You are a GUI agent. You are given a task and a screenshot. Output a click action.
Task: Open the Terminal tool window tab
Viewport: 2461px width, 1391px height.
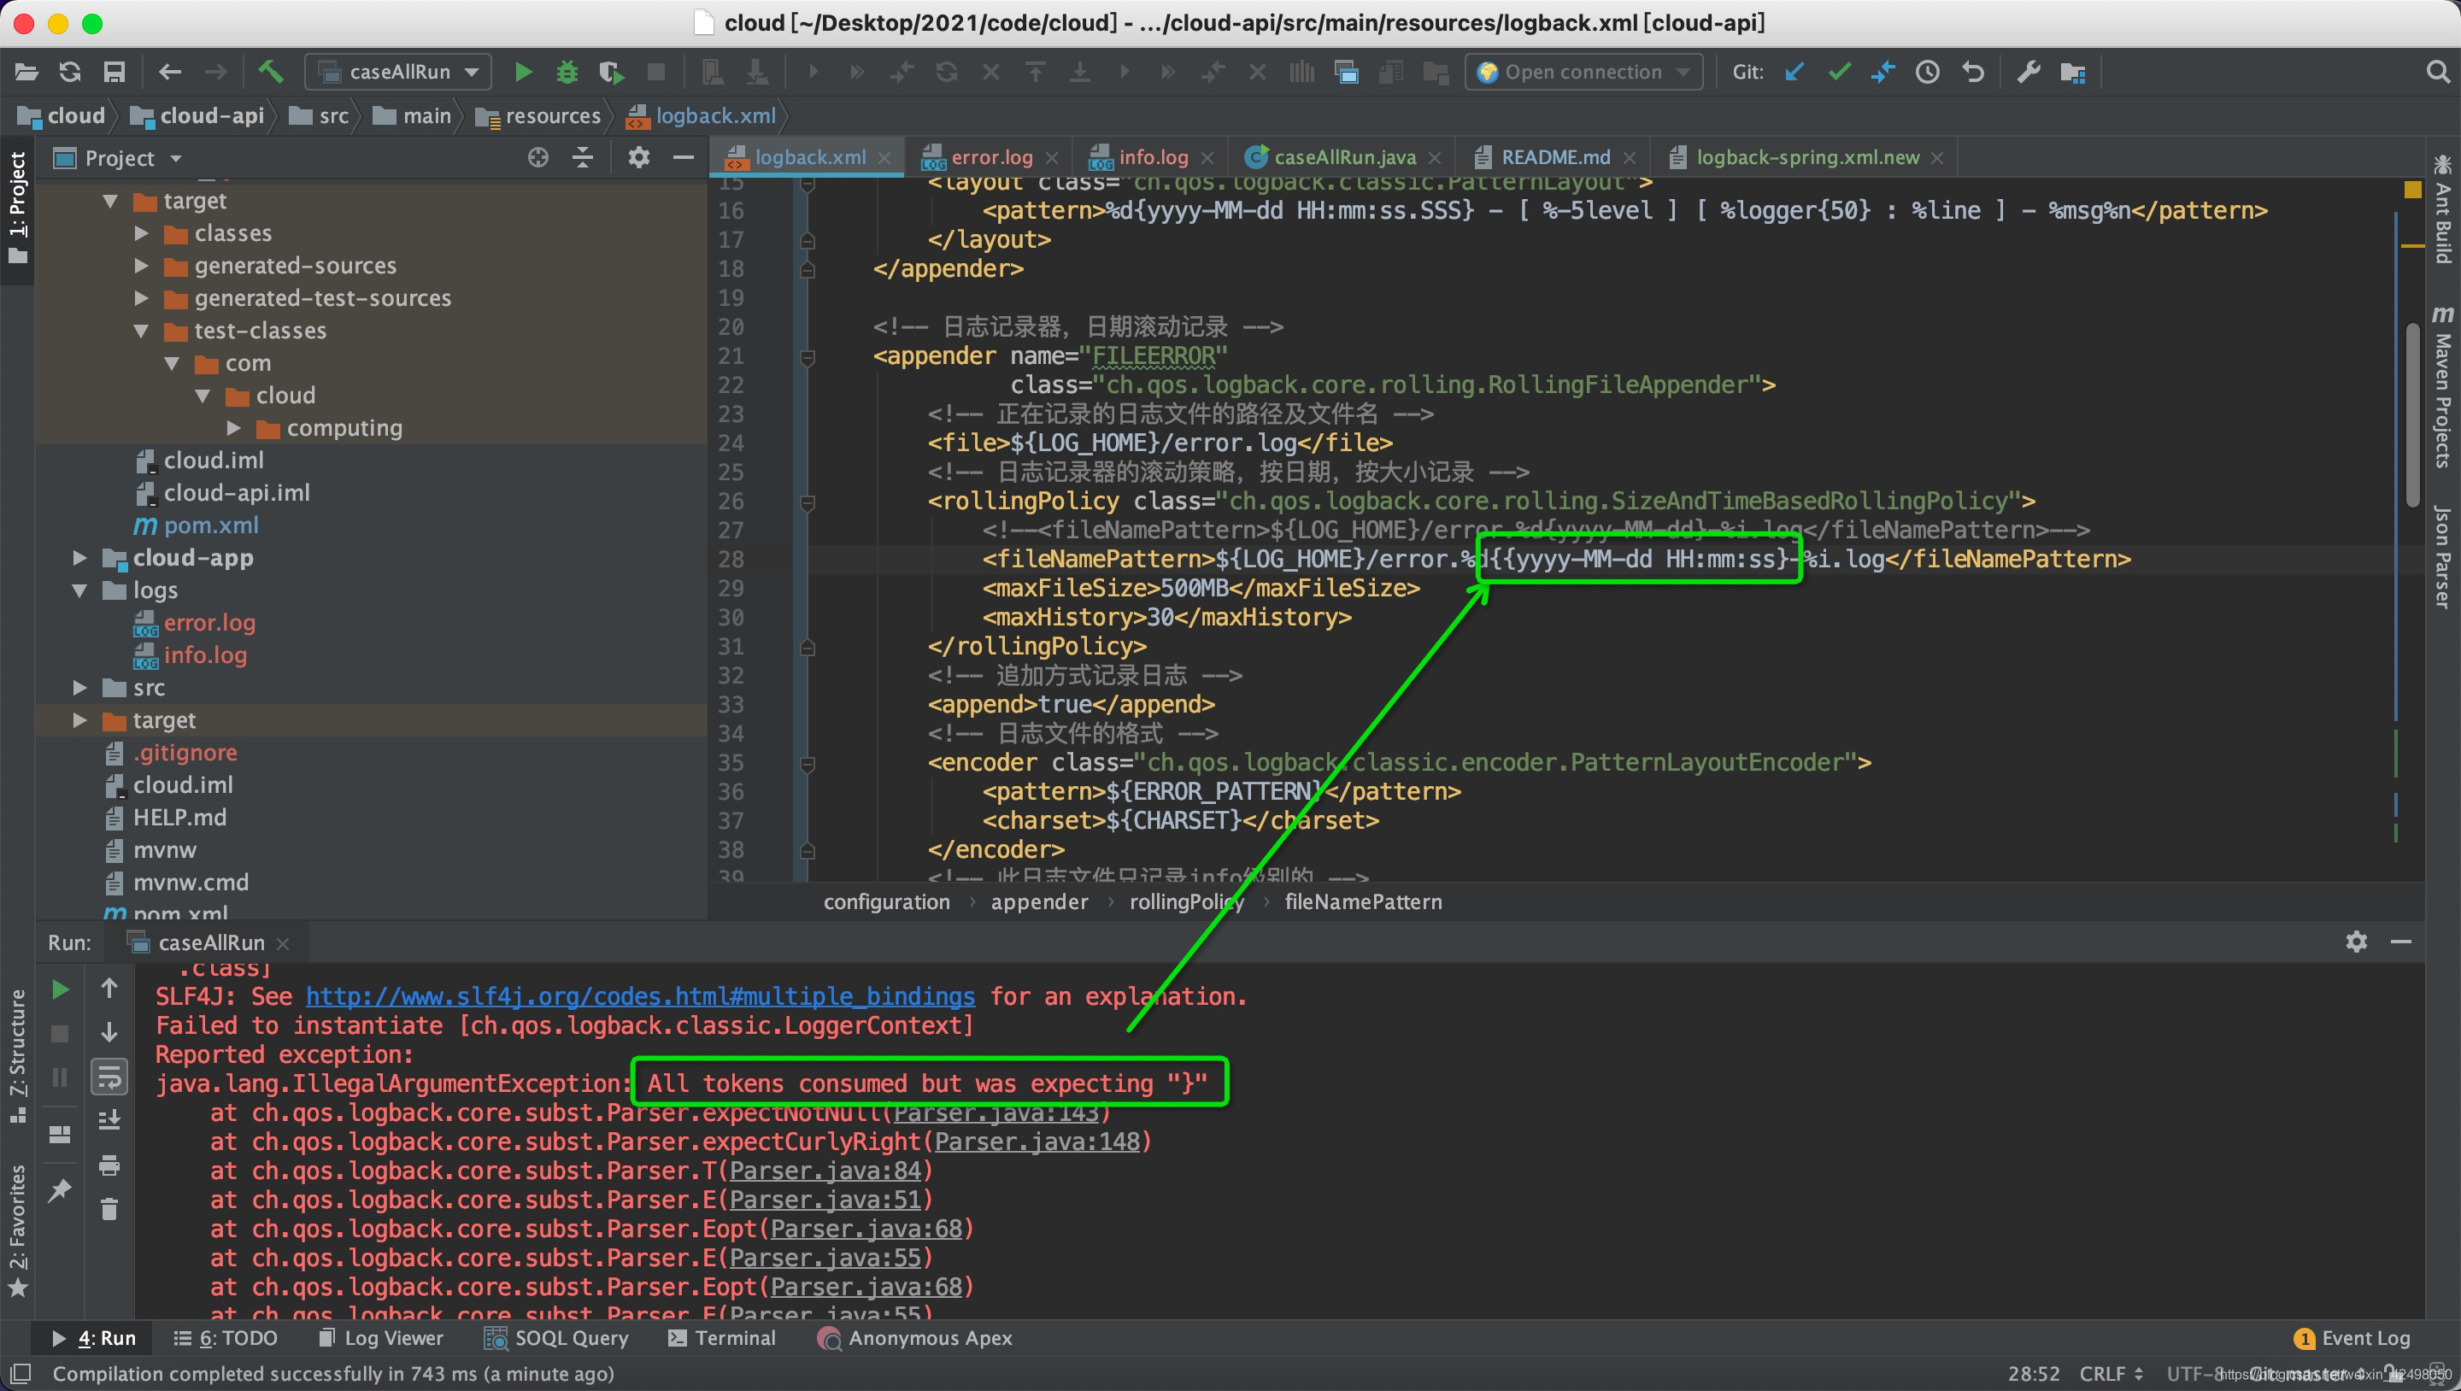[x=722, y=1337]
